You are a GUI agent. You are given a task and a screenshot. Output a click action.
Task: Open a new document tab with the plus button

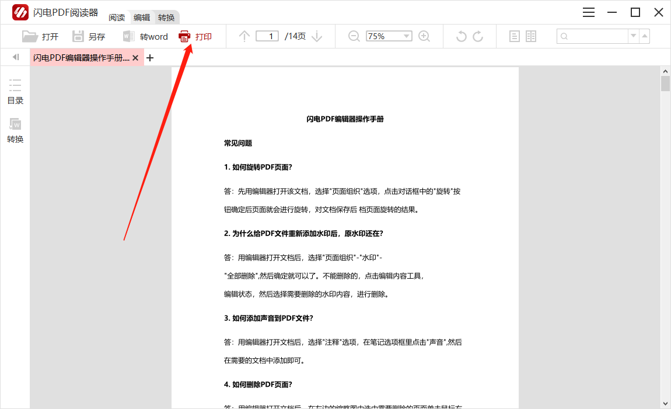(x=151, y=58)
